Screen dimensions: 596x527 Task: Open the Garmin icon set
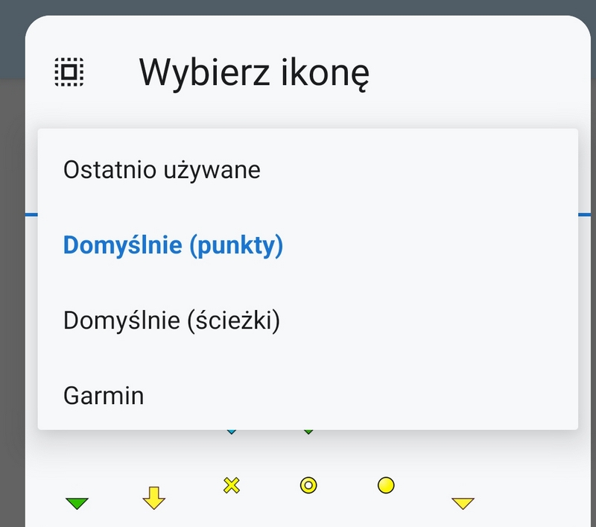[x=104, y=395]
